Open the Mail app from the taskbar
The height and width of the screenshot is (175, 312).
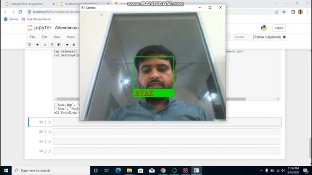[x=152, y=171]
